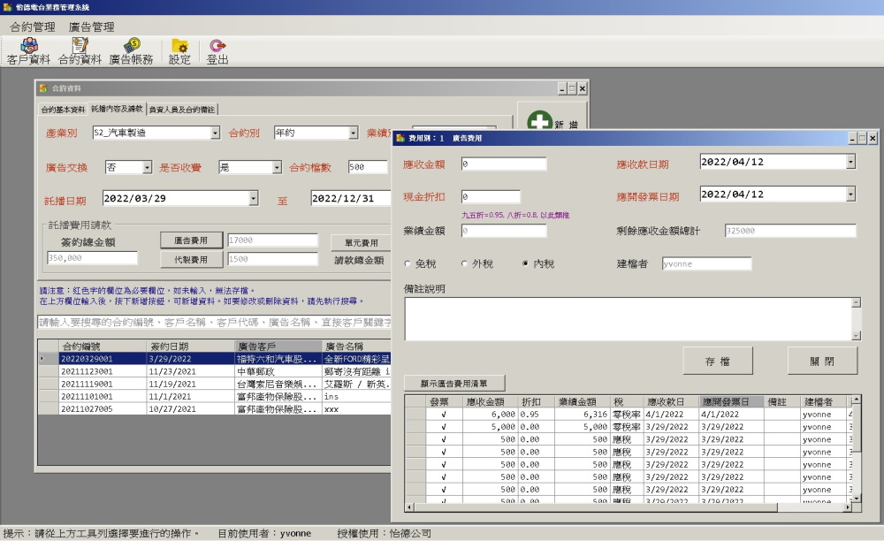Click the 備註說明 scrollbar down arrow
Image resolution: width=884 pixels, height=541 pixels.
coord(857,336)
